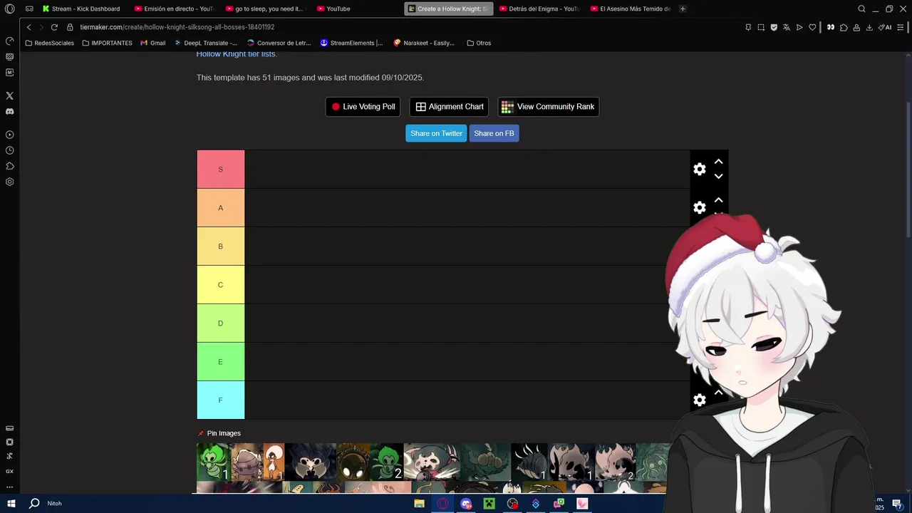Open the Alignment Chart

pos(449,107)
